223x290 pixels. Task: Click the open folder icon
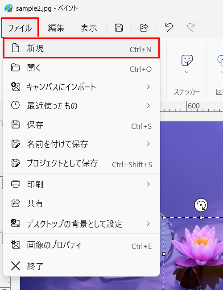(x=16, y=67)
